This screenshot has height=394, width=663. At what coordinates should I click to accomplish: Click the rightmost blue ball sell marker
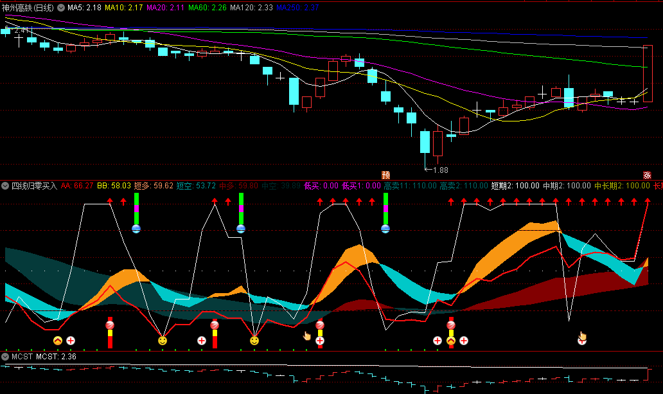pos(385,229)
